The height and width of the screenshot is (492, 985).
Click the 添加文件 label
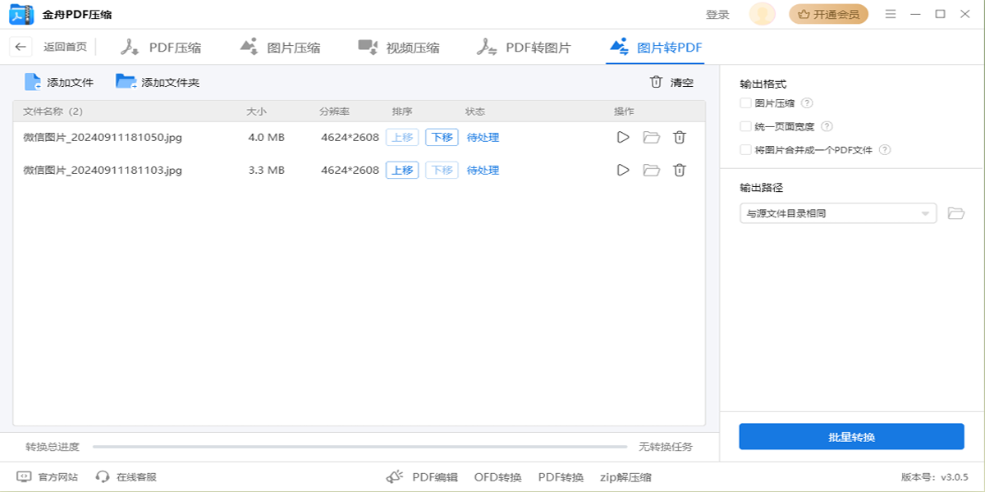(70, 82)
